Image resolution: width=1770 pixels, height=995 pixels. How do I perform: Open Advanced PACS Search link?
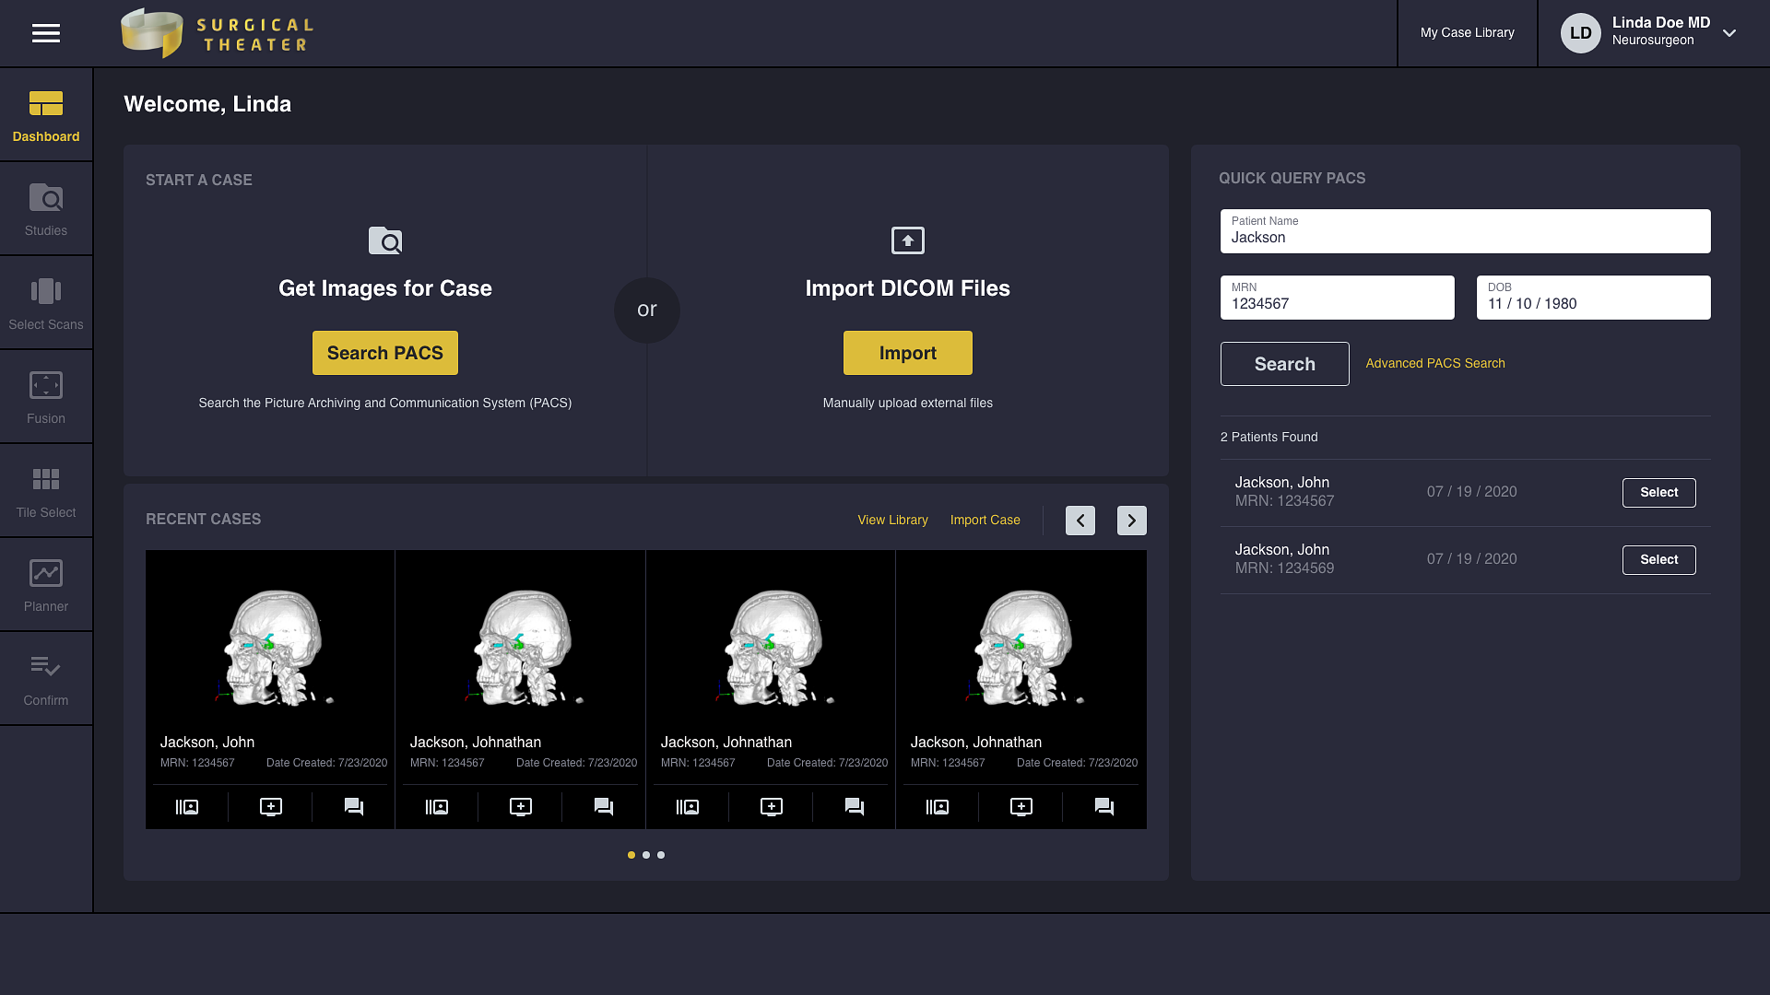click(x=1435, y=364)
